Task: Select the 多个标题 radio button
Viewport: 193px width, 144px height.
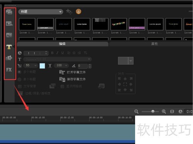Action: (19, 72)
